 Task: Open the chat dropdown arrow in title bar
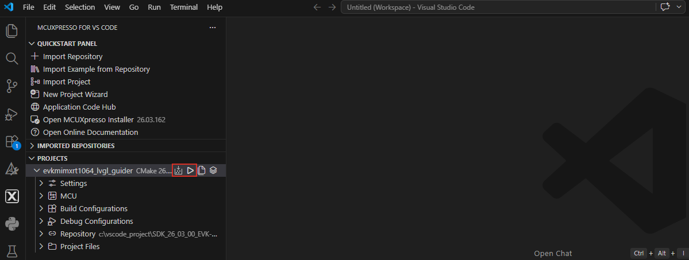(678, 7)
